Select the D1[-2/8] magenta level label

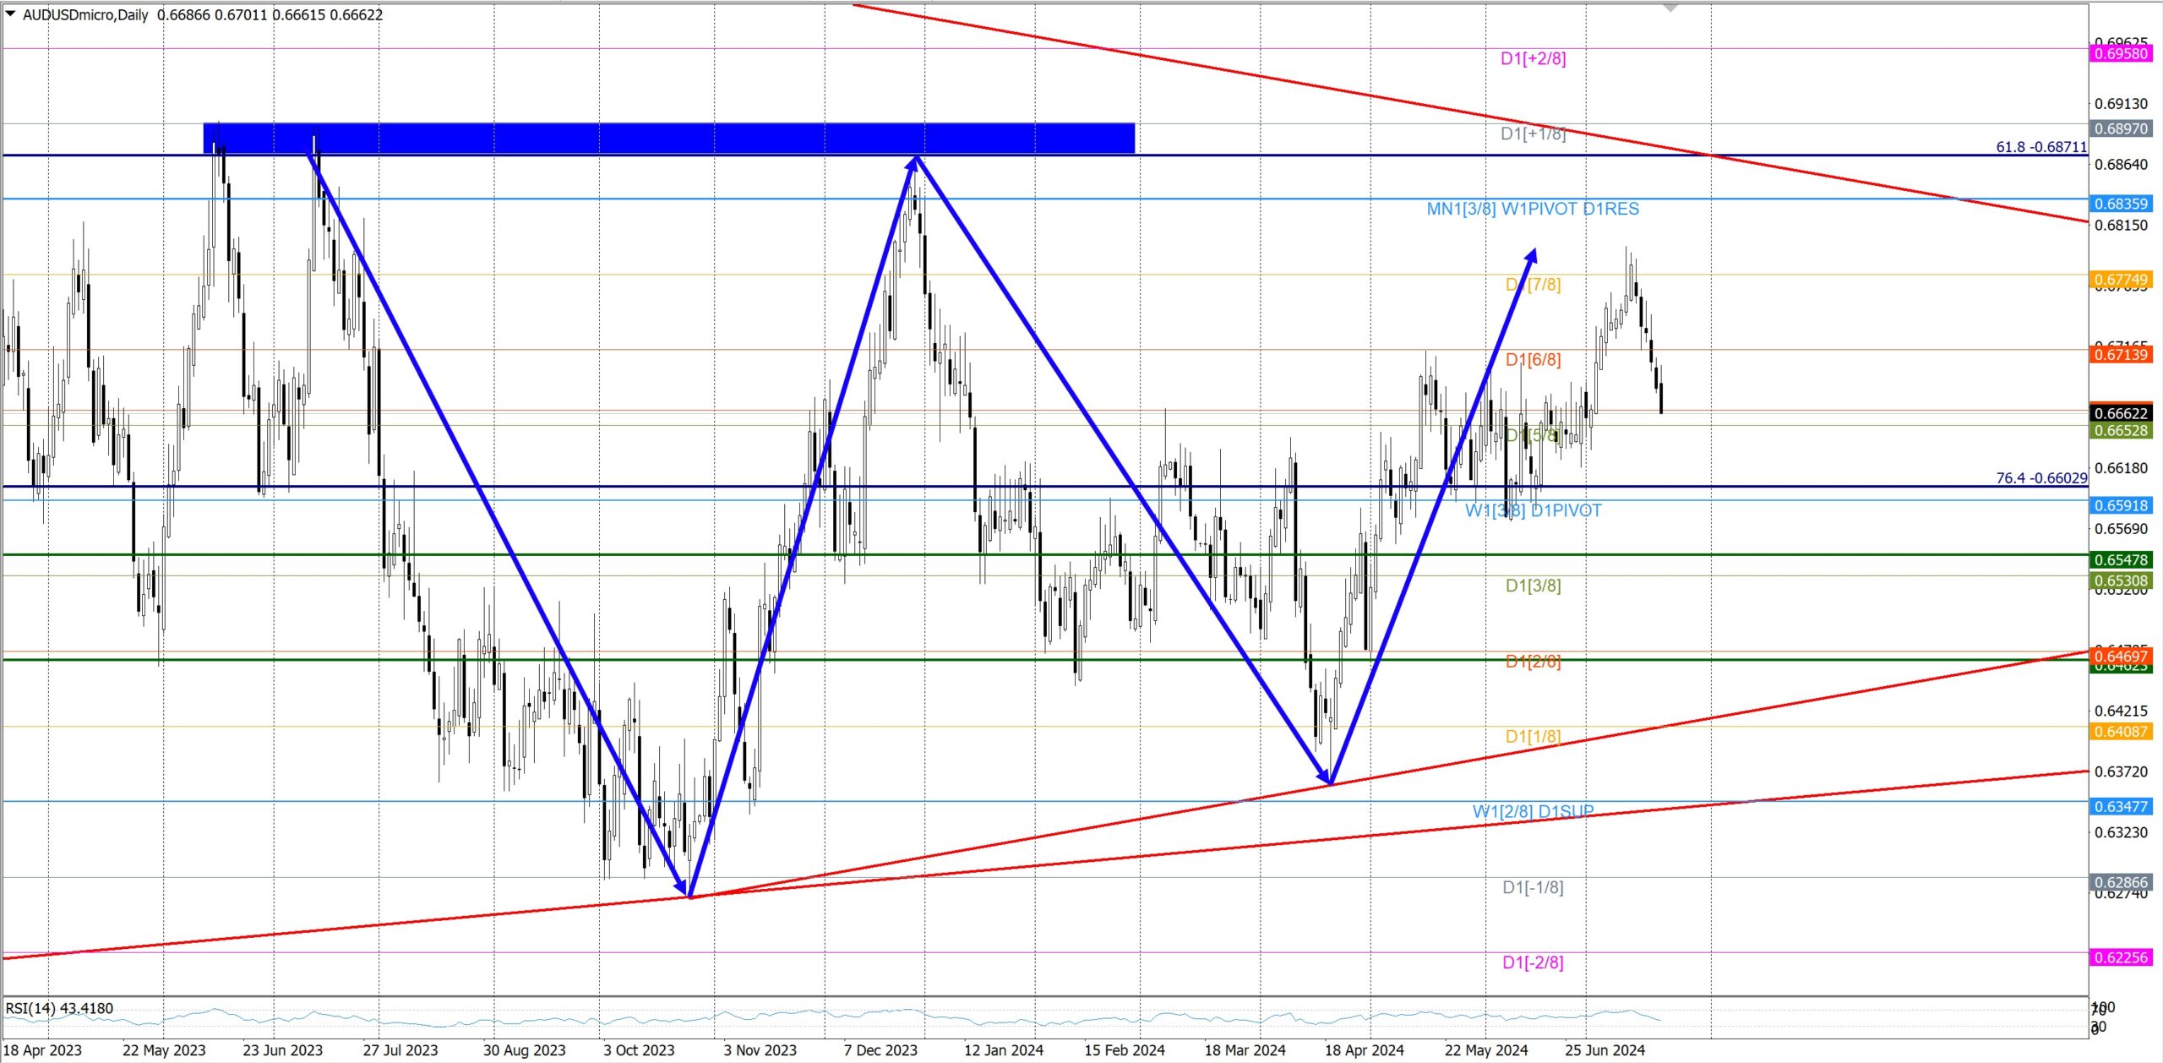point(1532,962)
